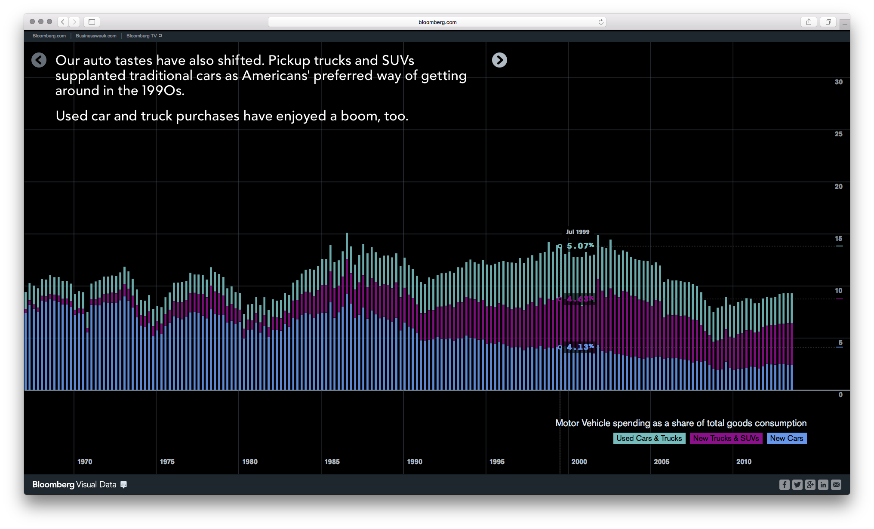Go back using the left chevron arrow
Viewport: 874px width, 529px height.
[39, 60]
